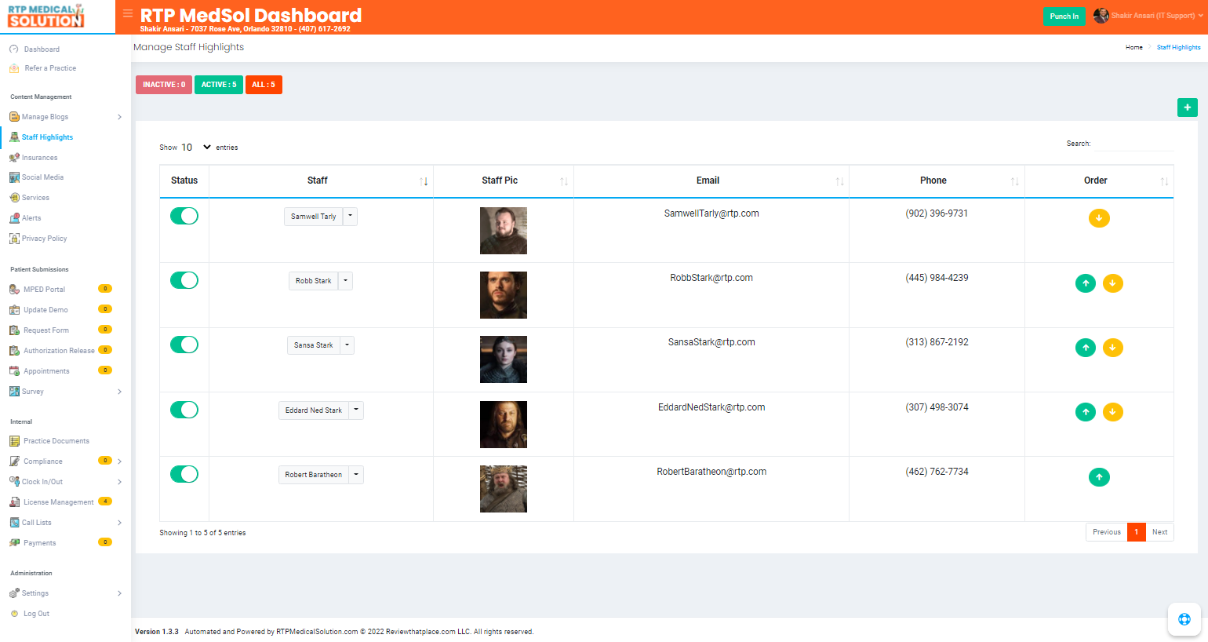Viewport: 1208px width, 642px height.
Task: Open the Robert Baratheon dropdown caret
Action: pos(356,475)
